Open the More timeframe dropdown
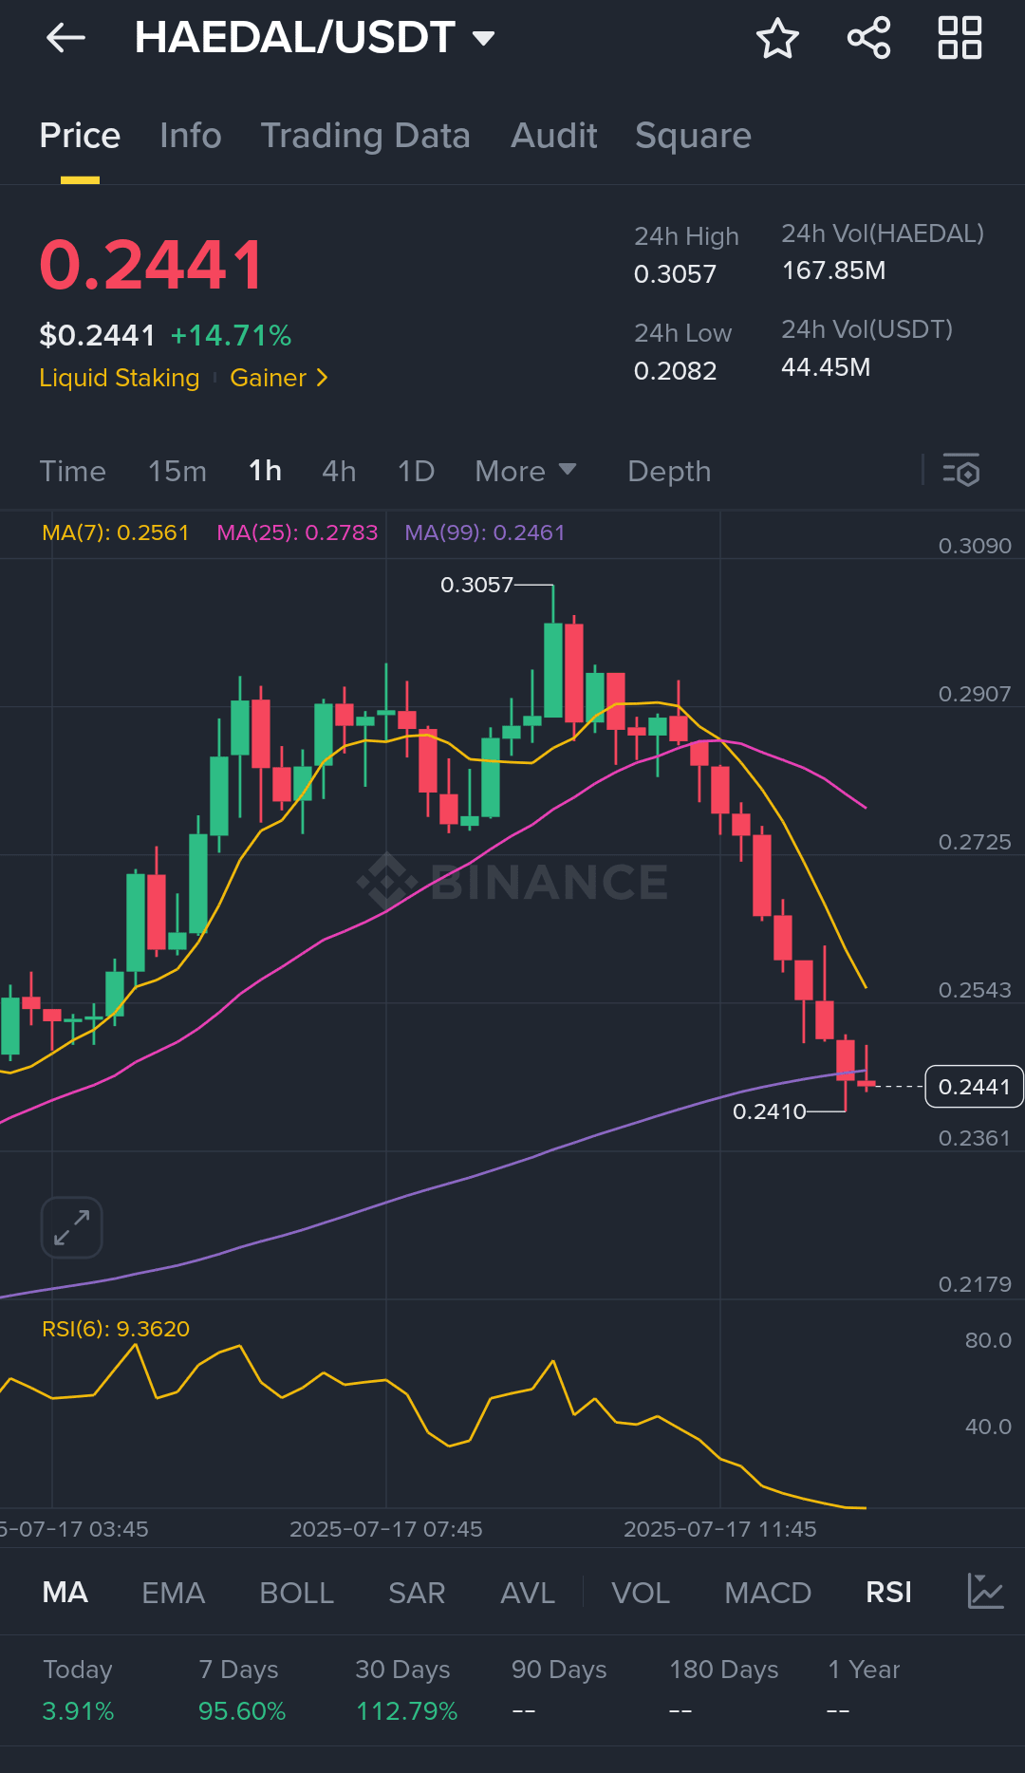1025x1773 pixels. pos(526,471)
